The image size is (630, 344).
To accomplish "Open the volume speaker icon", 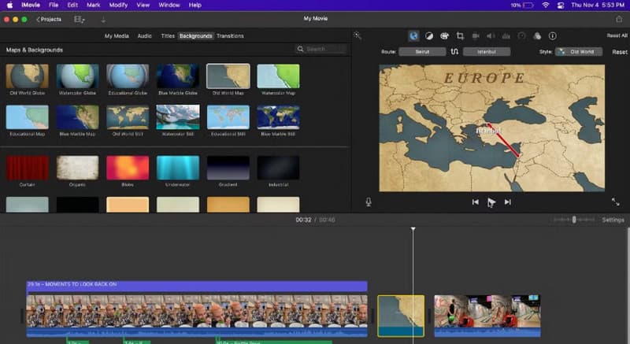I will tap(491, 36).
